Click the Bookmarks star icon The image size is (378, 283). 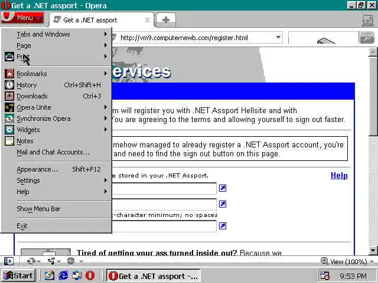click(x=9, y=74)
